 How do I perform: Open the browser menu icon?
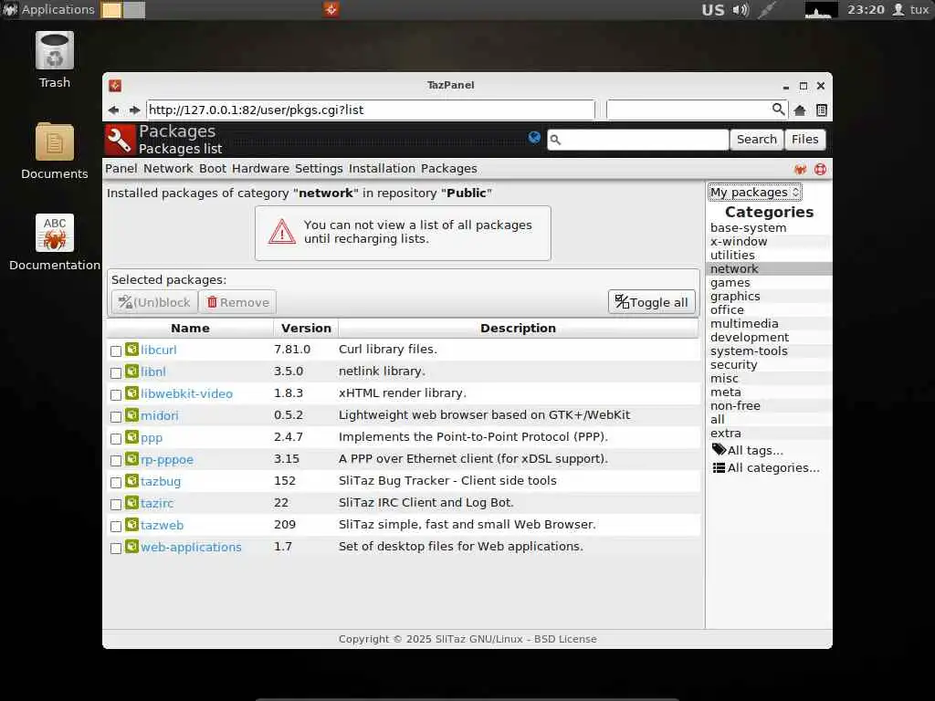tap(821, 110)
